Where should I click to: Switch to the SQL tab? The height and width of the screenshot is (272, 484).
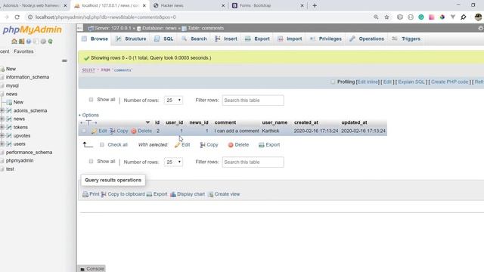pos(164,39)
